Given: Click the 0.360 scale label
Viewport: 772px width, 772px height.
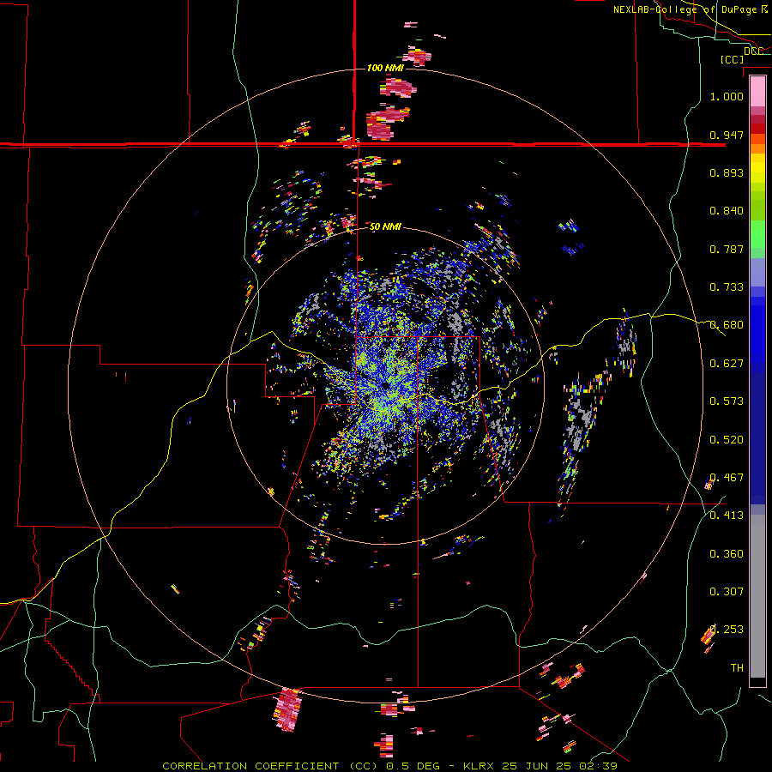Looking at the screenshot, I should (727, 554).
